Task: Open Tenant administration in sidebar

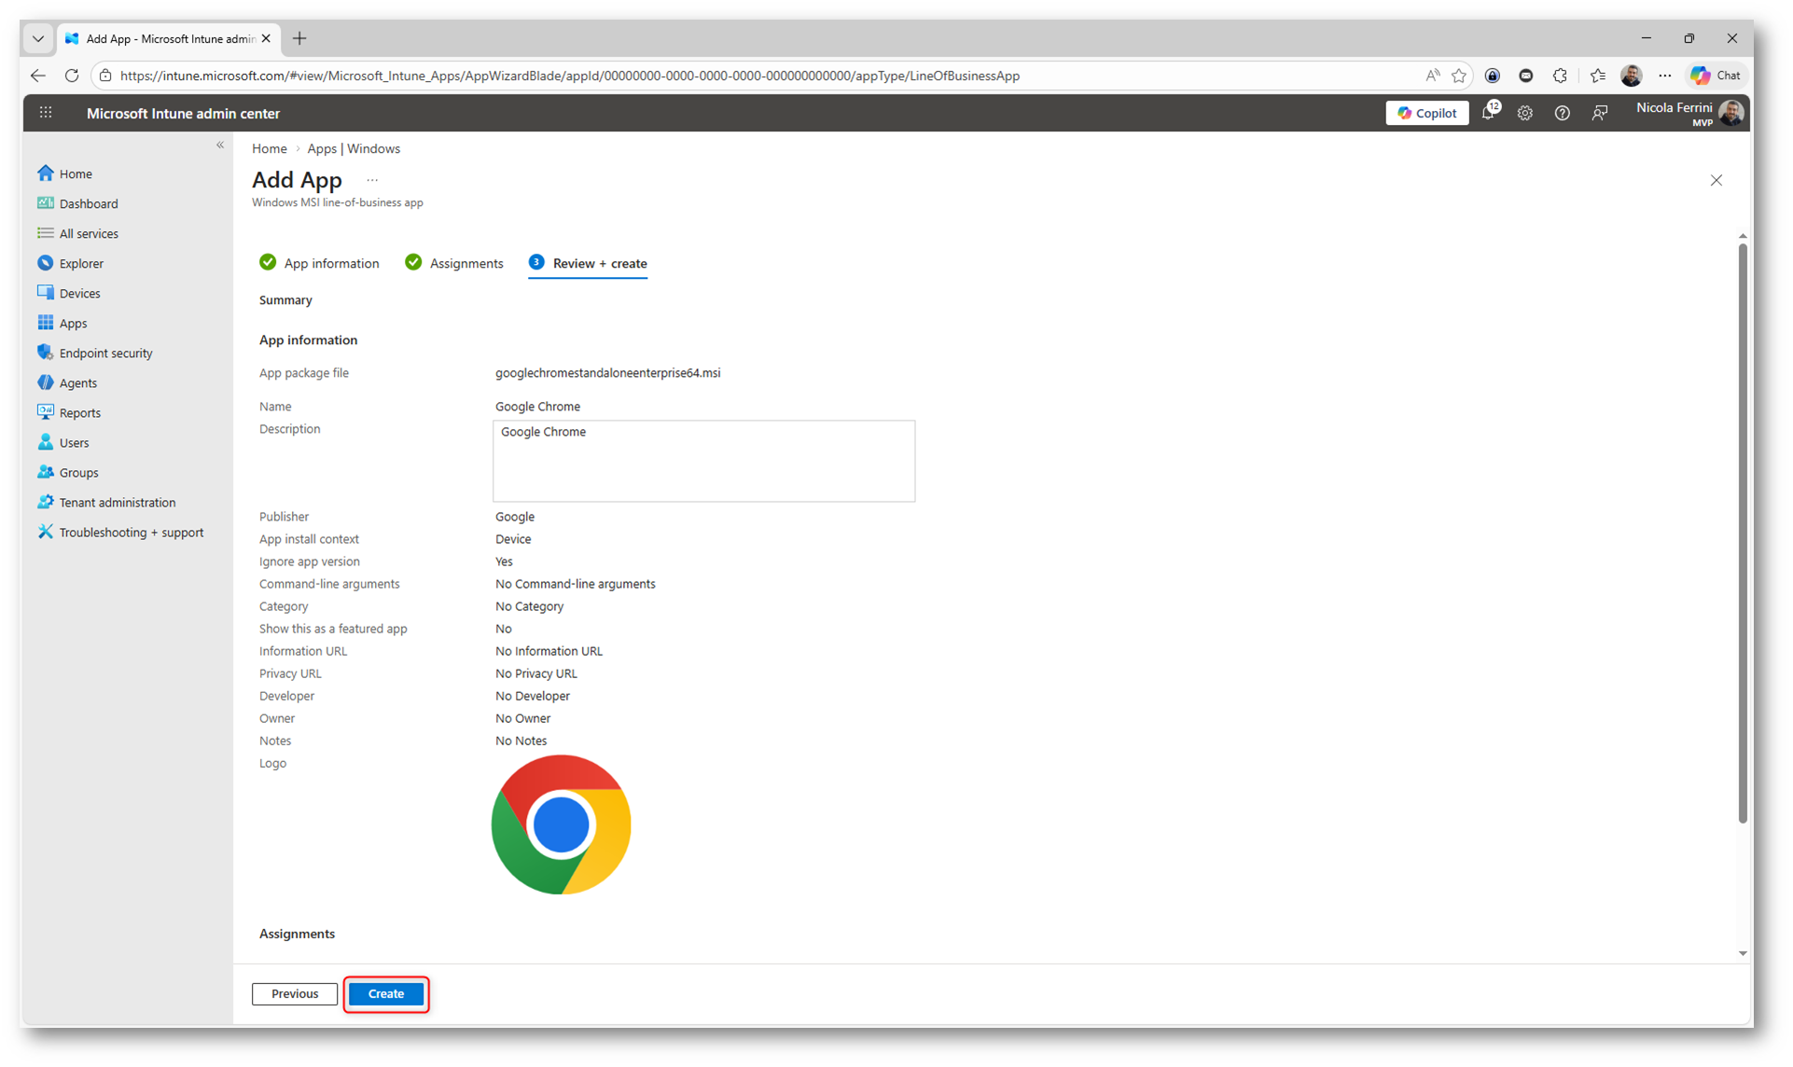Action: [x=117, y=502]
